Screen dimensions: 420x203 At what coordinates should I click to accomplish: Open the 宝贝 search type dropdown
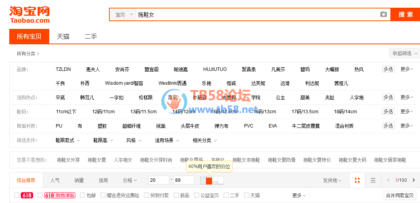tap(123, 15)
